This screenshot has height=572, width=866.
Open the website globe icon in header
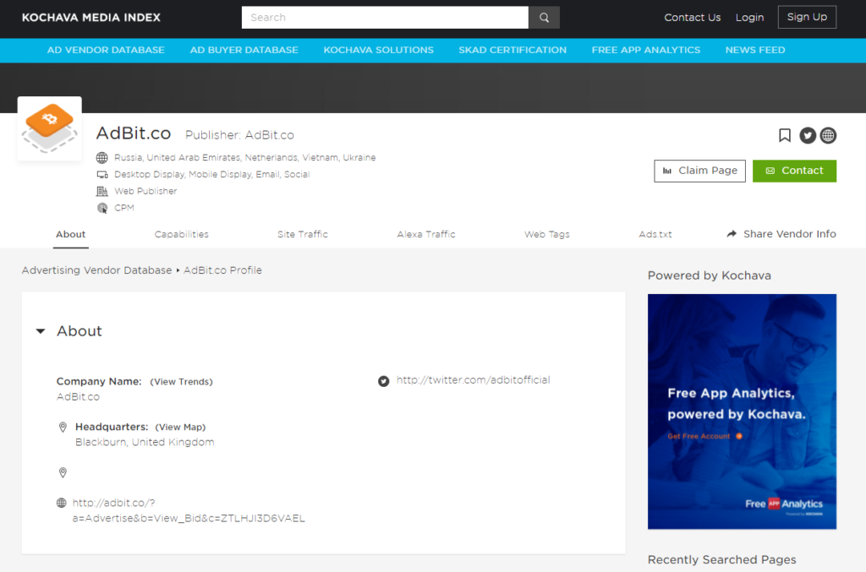[x=828, y=135]
